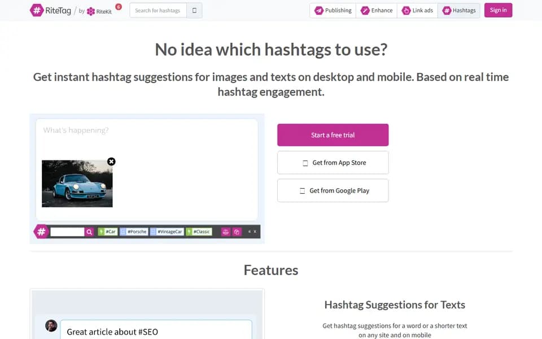Click the RiteTag hashtag logo
The height and width of the screenshot is (339, 542).
pyautogui.click(x=50, y=10)
